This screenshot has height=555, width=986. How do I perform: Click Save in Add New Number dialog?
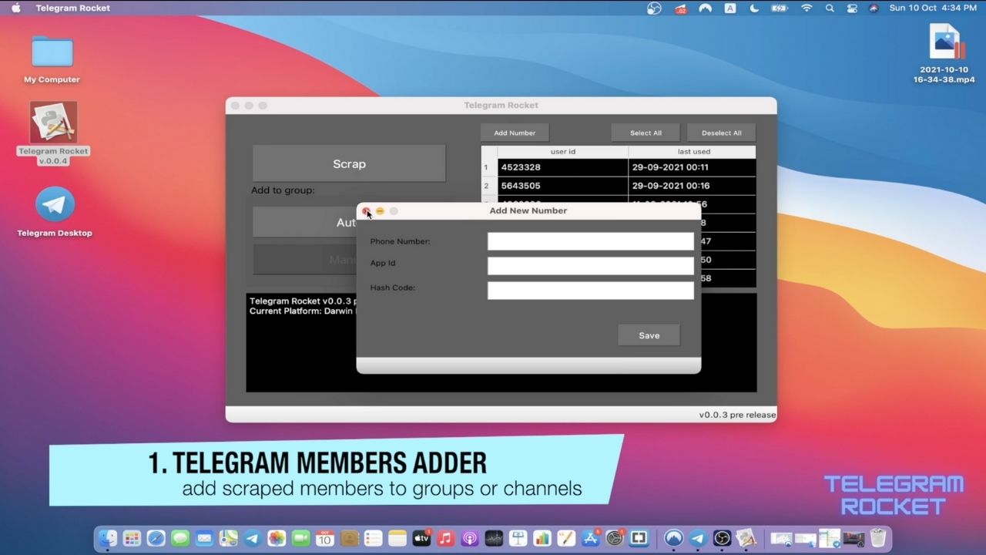649,335
